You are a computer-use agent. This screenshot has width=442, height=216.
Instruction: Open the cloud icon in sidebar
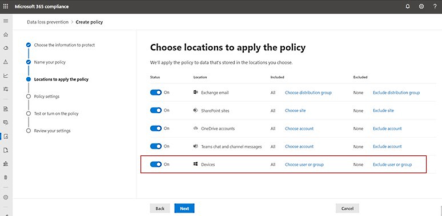tap(6, 48)
